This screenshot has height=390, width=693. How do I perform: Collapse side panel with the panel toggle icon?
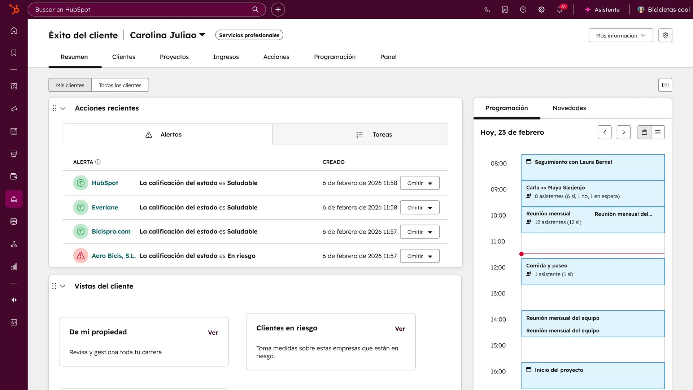pos(665,85)
